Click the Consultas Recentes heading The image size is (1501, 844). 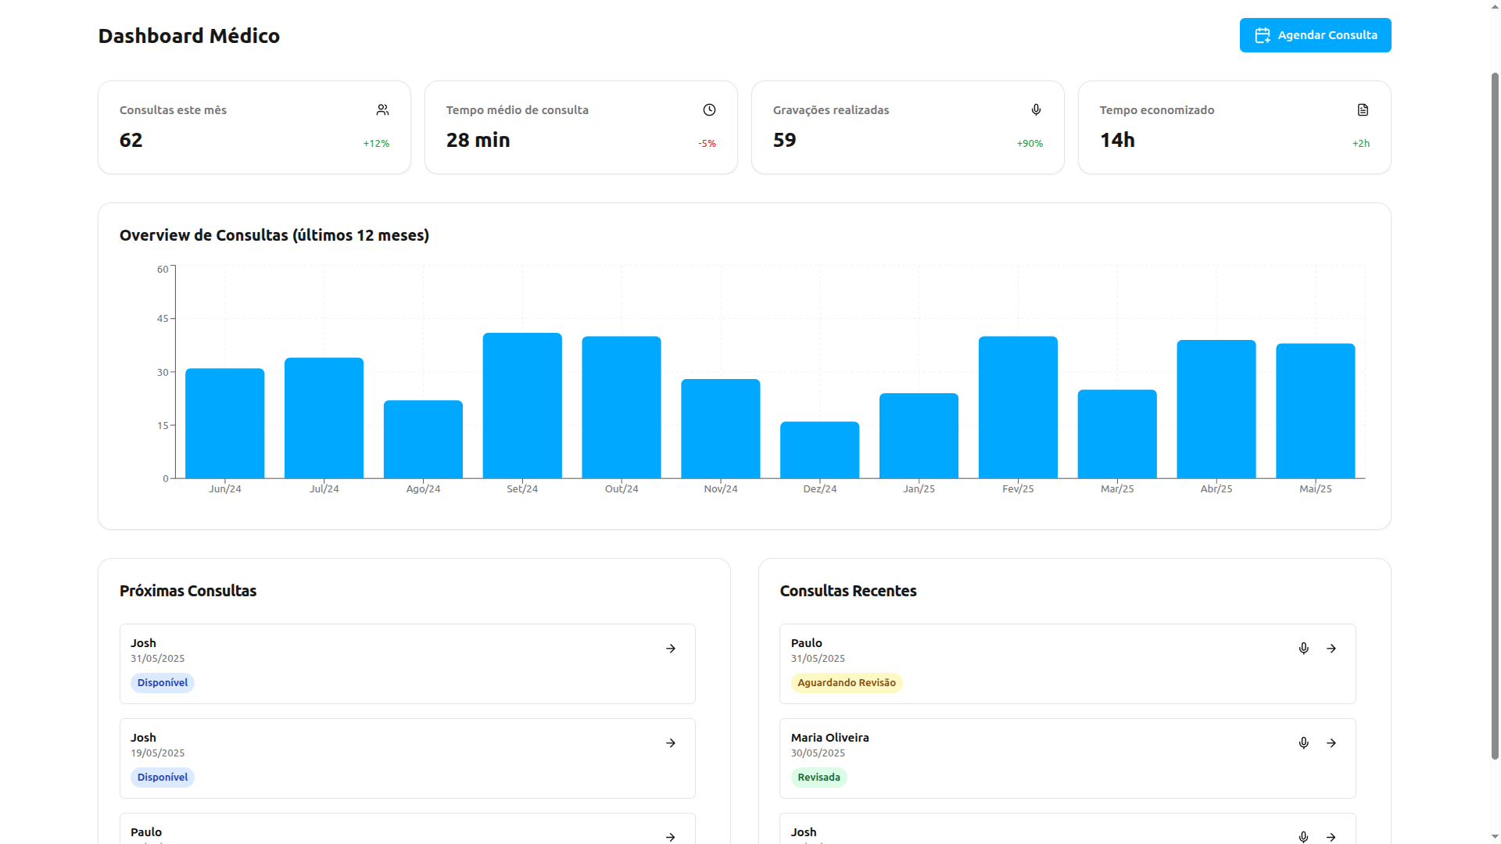848,591
